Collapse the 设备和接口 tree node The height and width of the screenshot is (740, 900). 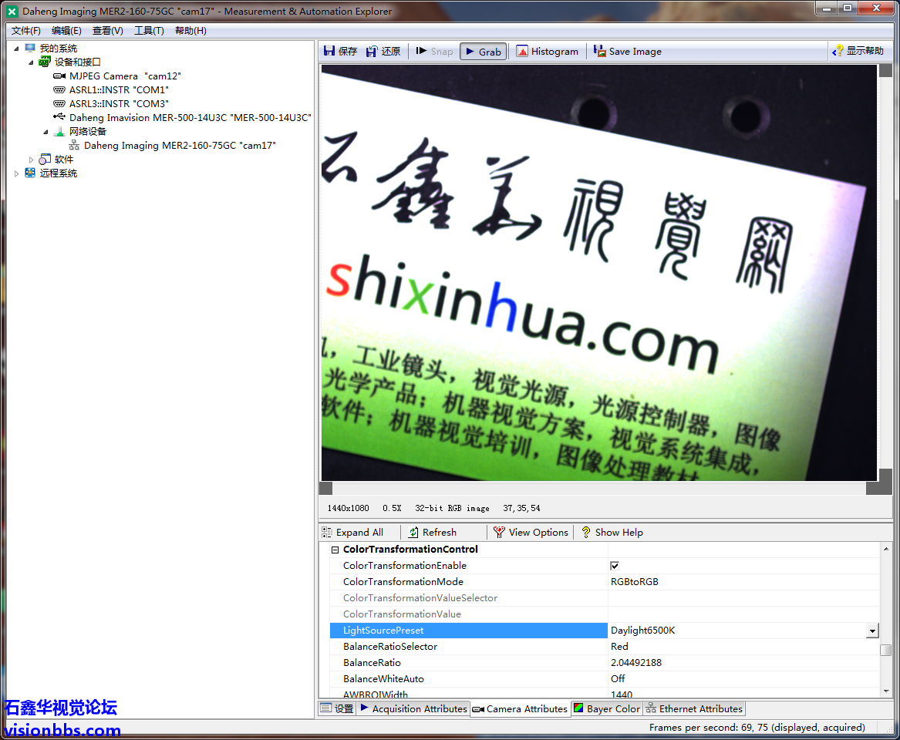point(31,62)
